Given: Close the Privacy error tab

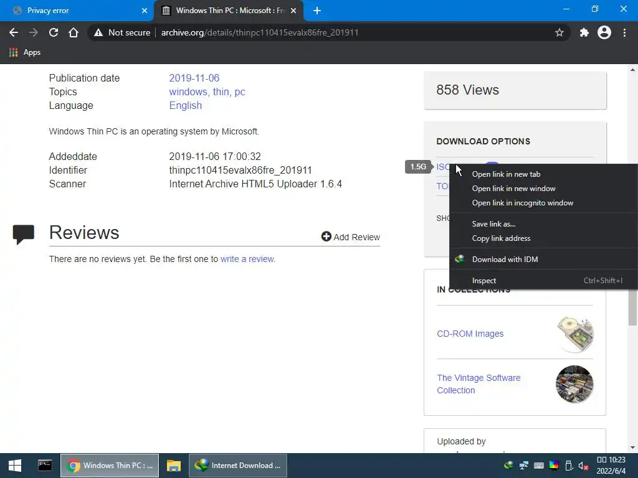Looking at the screenshot, I should click(x=145, y=11).
